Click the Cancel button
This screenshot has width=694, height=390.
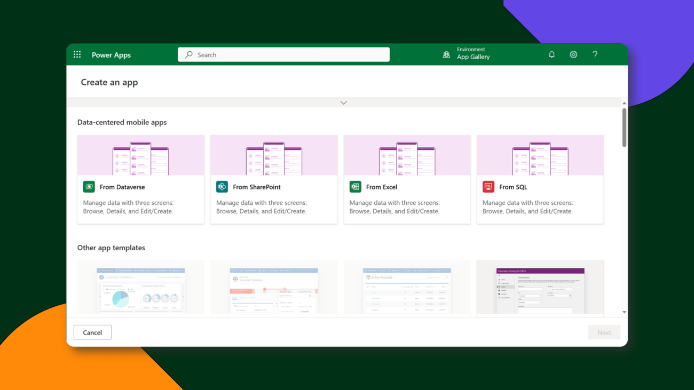92,332
